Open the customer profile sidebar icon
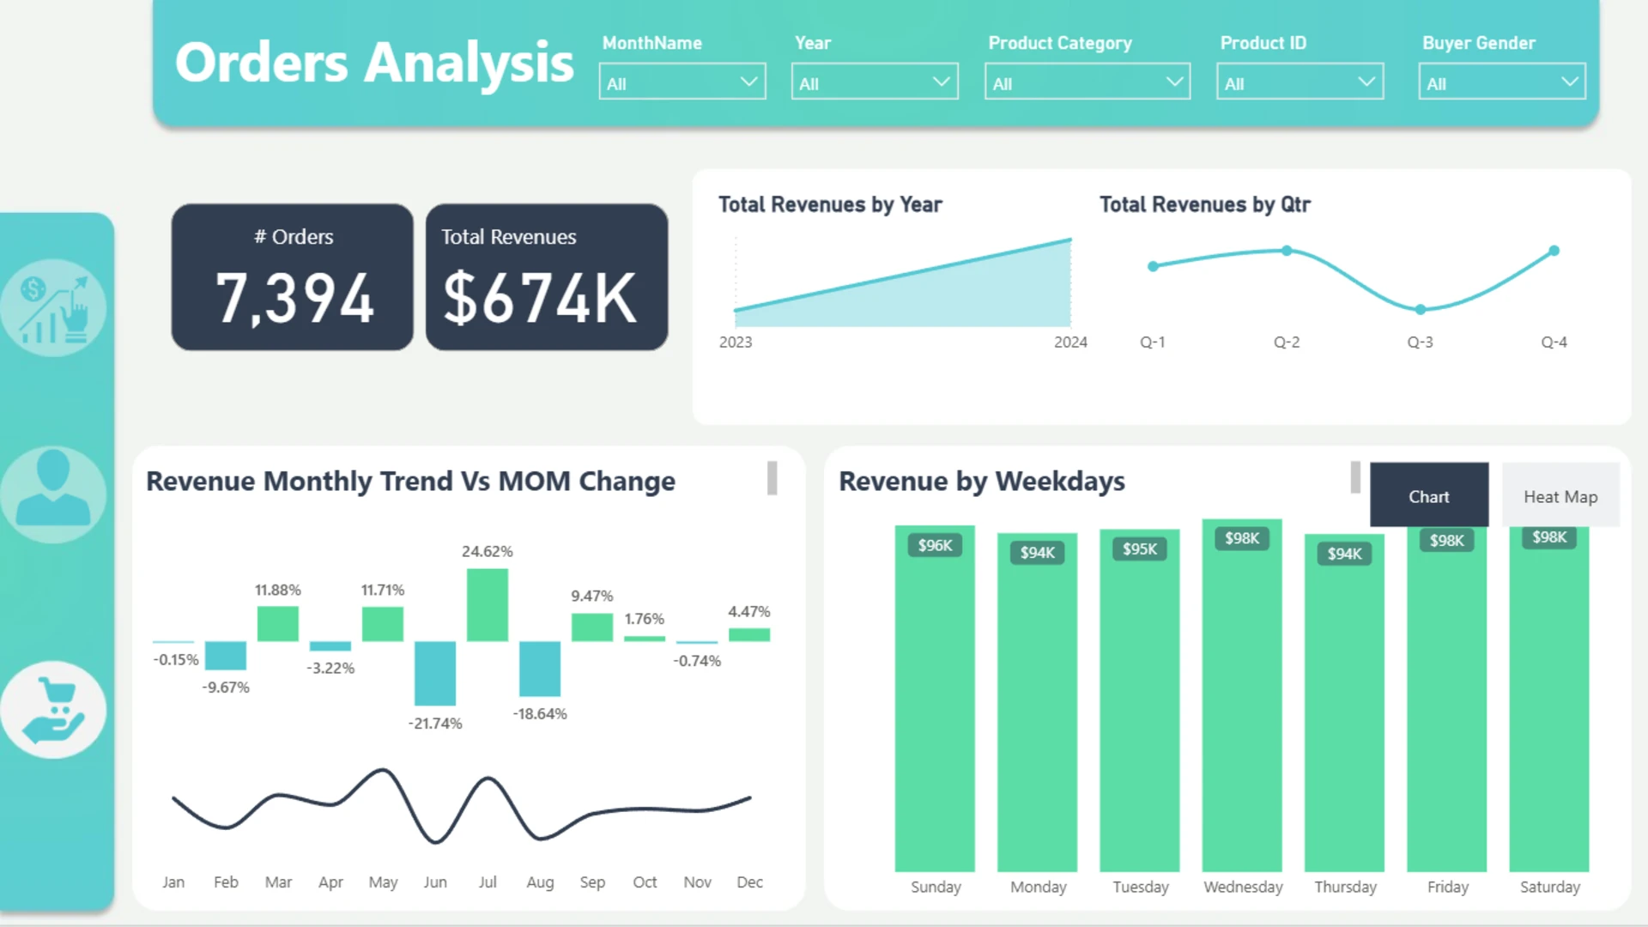The height and width of the screenshot is (927, 1648). tap(53, 494)
